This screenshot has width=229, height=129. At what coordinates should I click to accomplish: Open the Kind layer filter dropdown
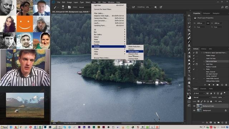click(x=199, y=93)
